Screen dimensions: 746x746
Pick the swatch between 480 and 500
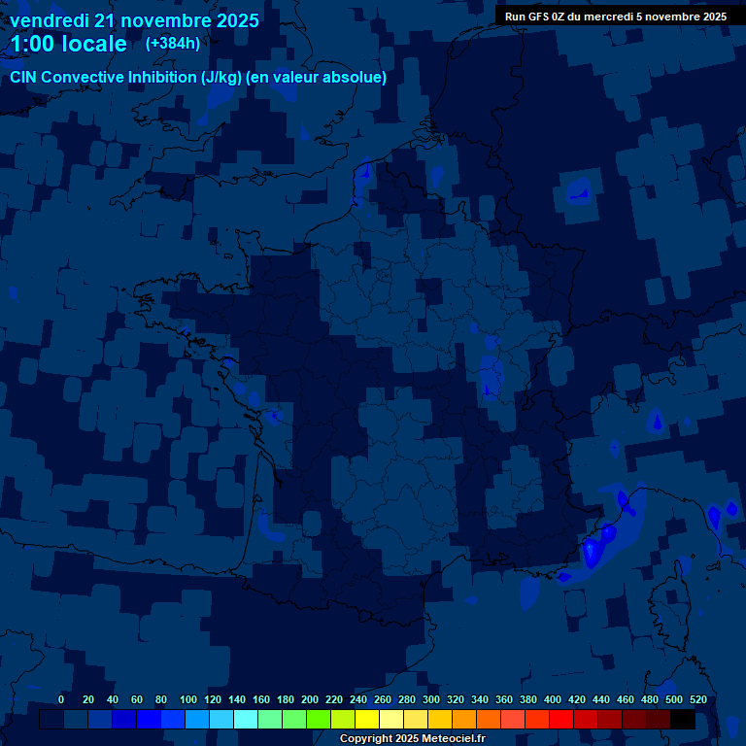pyautogui.click(x=658, y=720)
